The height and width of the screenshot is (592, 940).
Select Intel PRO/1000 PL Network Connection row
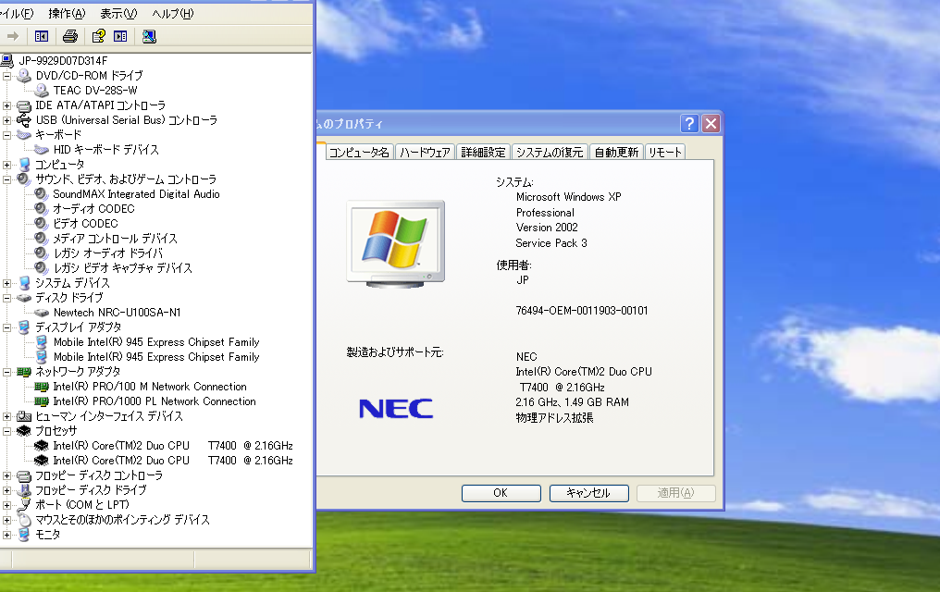[x=155, y=401]
